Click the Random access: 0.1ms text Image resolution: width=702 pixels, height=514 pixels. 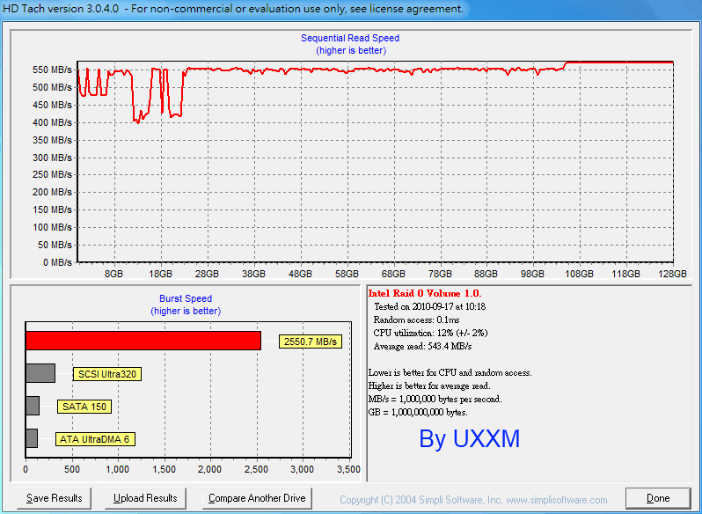tap(416, 319)
